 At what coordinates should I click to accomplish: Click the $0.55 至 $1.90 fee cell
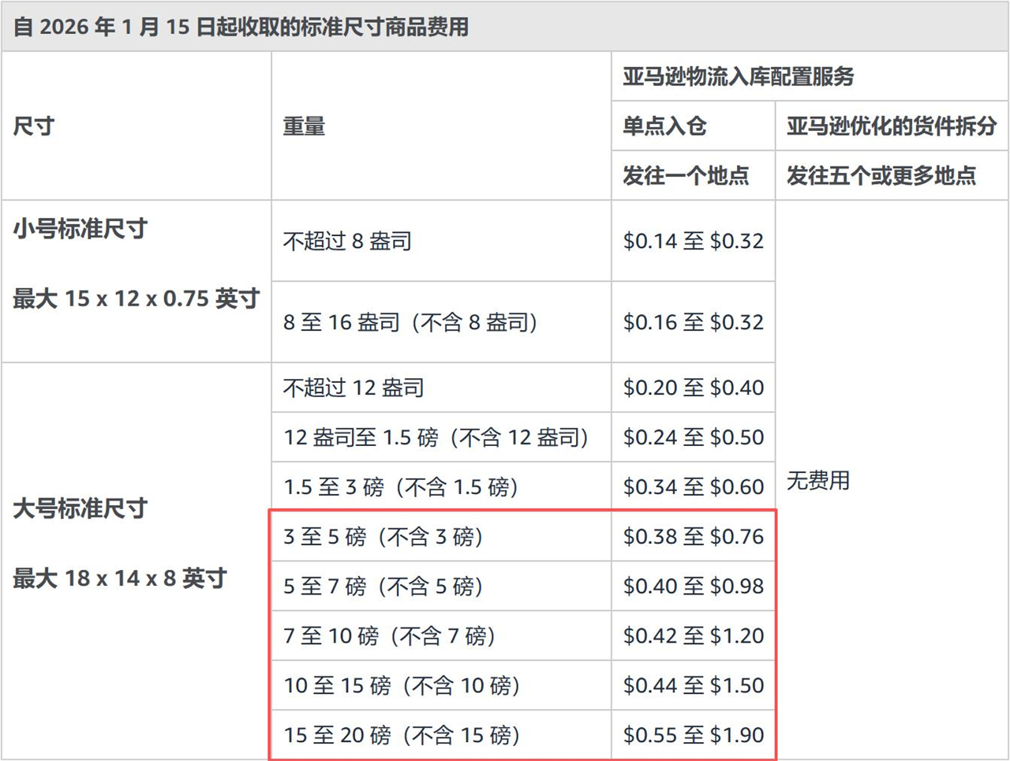(693, 735)
